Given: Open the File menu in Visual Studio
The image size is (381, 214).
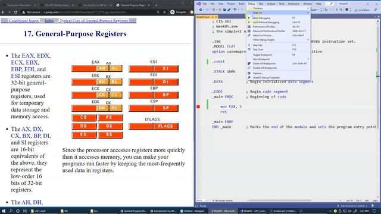Looking at the screenshot, I should [x=205, y=4].
